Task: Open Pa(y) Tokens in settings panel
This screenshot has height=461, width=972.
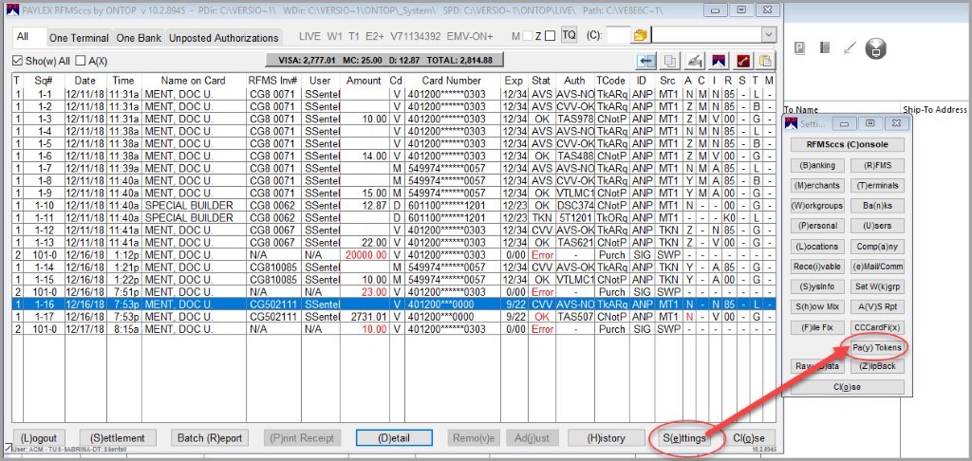Action: pyautogui.click(x=875, y=347)
